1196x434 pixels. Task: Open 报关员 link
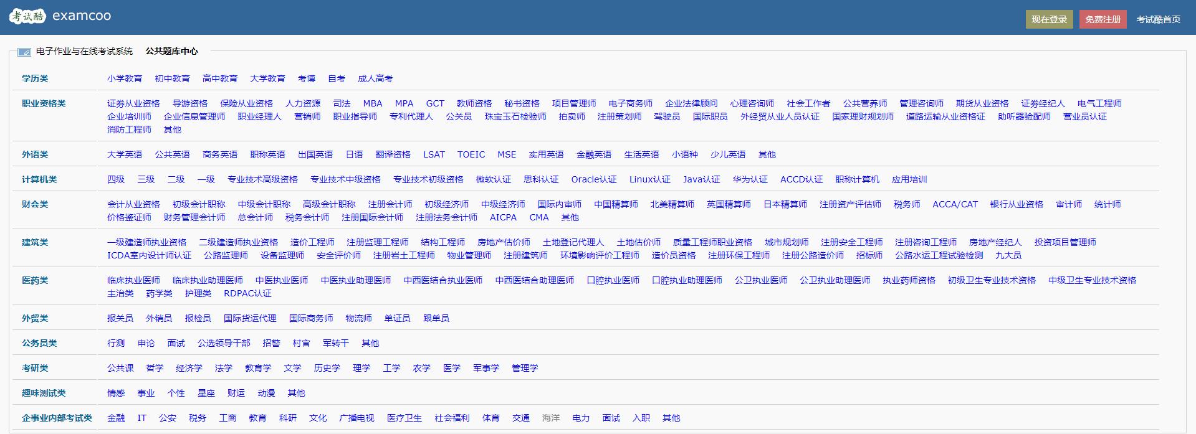[x=120, y=318]
